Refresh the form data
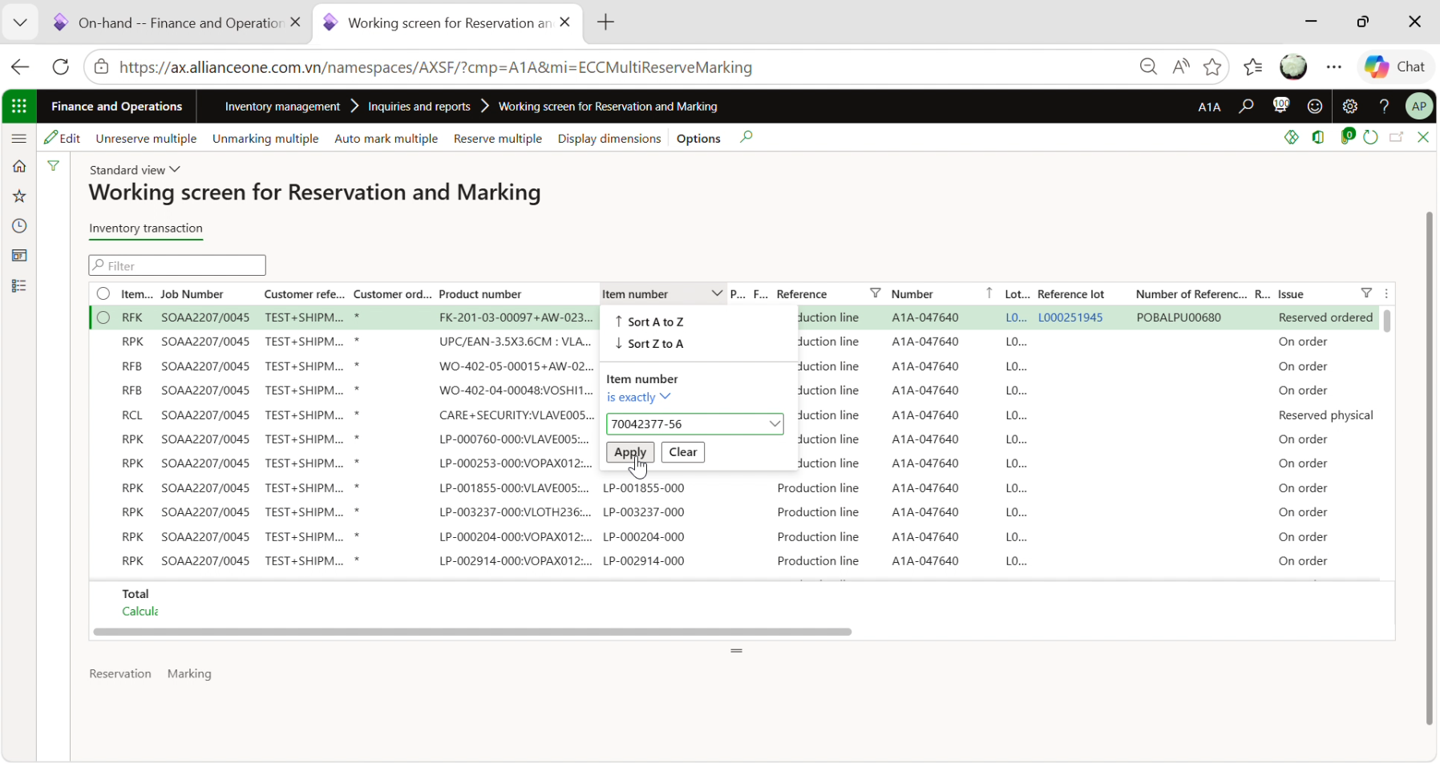This screenshot has height=764, width=1440. 1370,137
